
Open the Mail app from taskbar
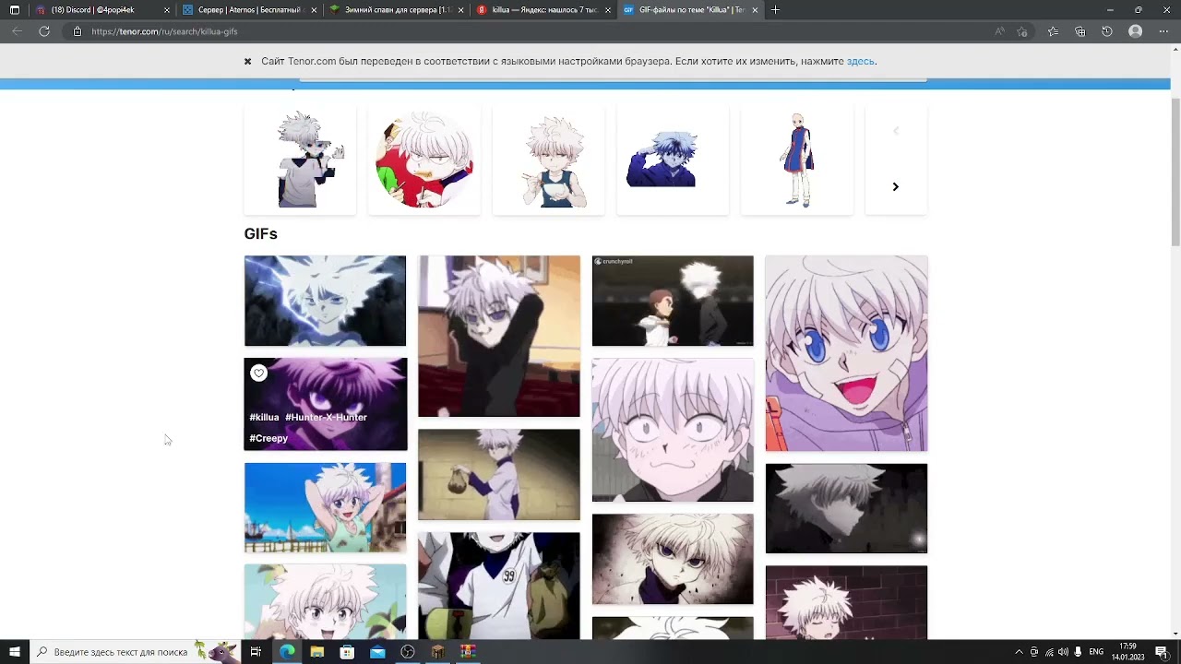(377, 652)
